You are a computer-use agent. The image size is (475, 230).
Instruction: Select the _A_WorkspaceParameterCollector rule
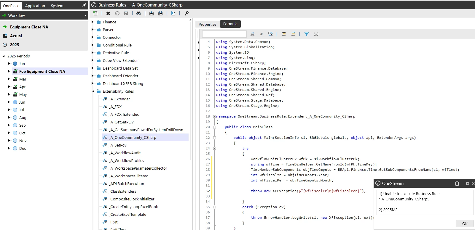click(138, 168)
